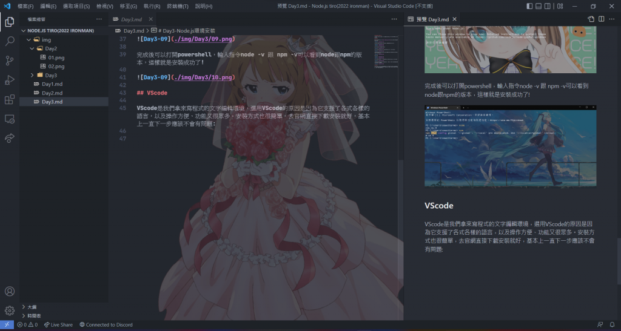Select the Day3.md editor tab
Screen dimensions: 621x331
(x=132, y=19)
